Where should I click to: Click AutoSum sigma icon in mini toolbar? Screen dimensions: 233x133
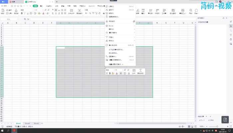click(x=141, y=70)
